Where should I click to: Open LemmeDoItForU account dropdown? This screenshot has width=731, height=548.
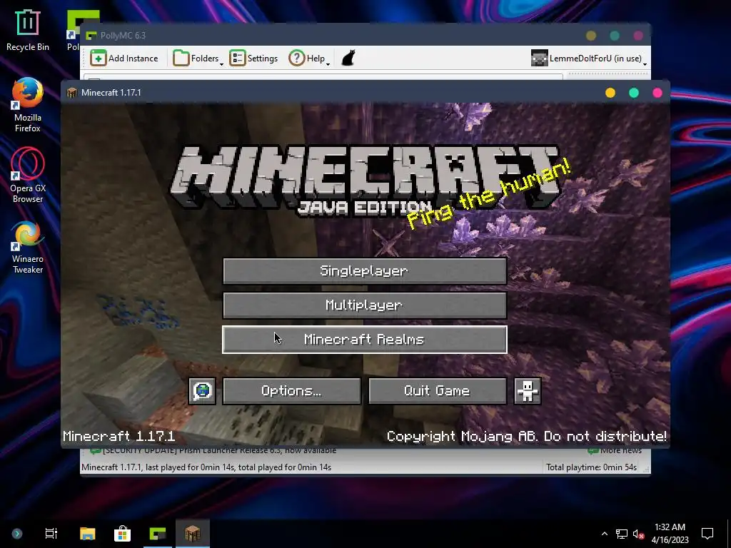(589, 59)
